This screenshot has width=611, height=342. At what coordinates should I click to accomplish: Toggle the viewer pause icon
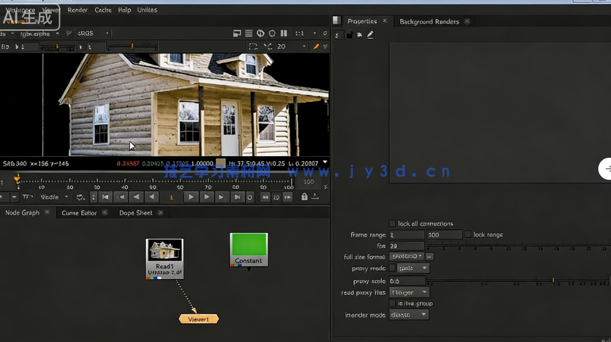click(284, 33)
